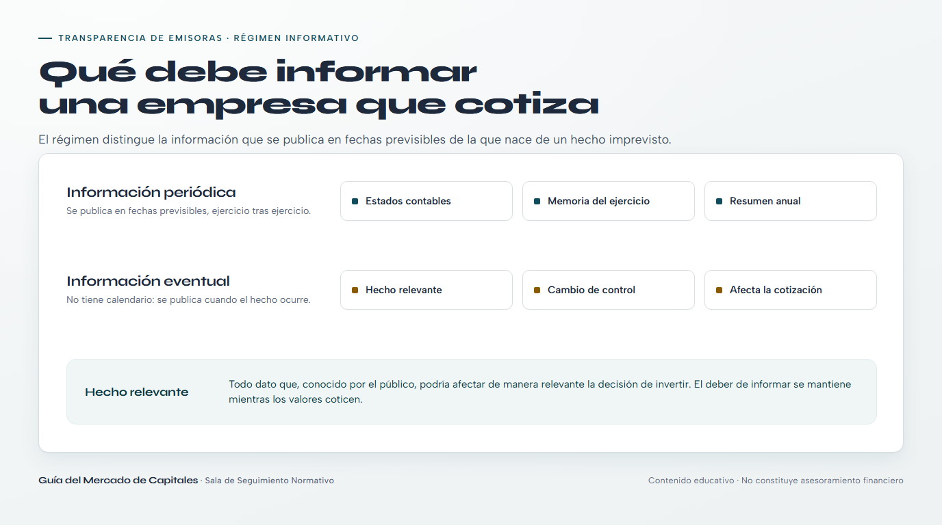This screenshot has height=525, width=942.
Task: Open the Resumen anual chip
Action: 790,201
